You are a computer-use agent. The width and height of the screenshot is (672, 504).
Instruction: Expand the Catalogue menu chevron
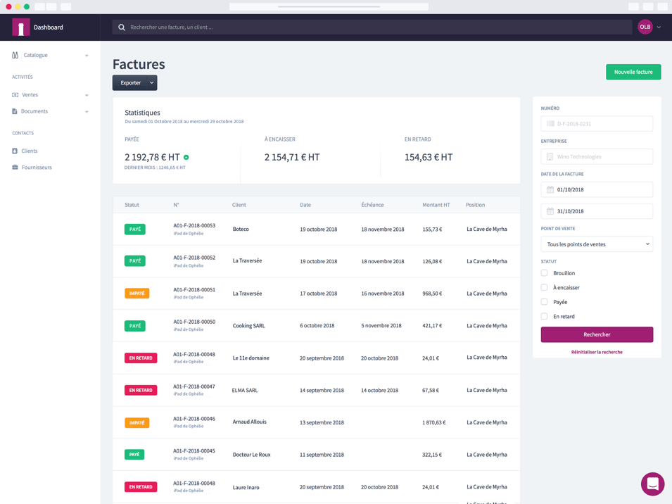(87, 56)
